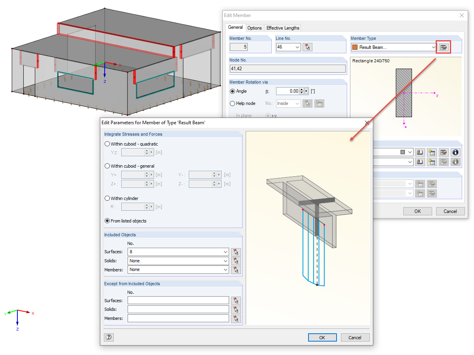Pick included Members graphically

click(236, 270)
